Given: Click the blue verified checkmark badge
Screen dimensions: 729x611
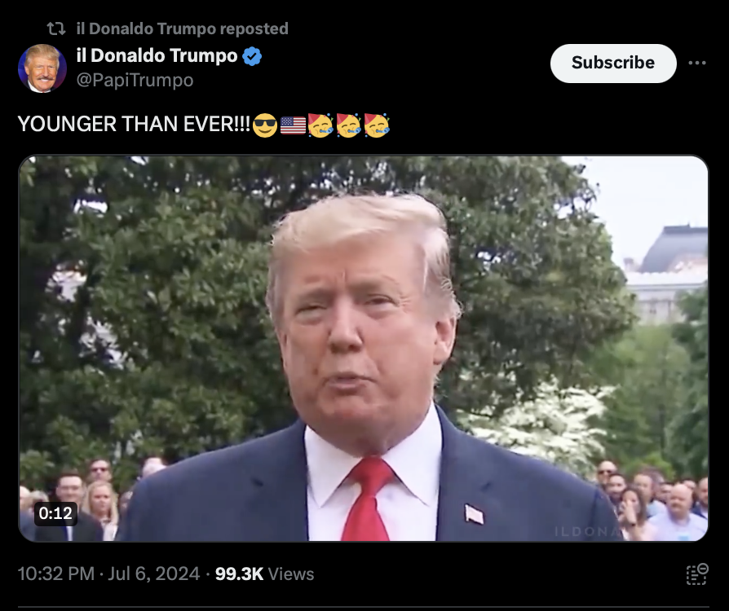Looking at the screenshot, I should point(252,56).
